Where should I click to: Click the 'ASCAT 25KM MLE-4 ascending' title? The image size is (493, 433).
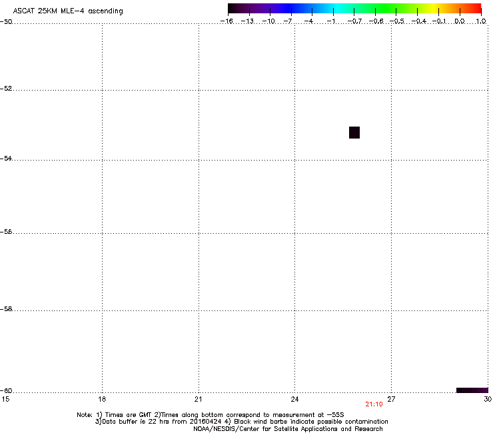click(68, 11)
